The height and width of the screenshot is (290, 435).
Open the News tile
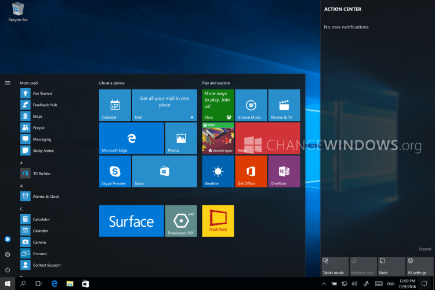267,138
